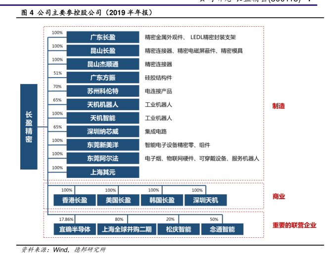The image size is (325, 258).
Task: Click the 80% stake label
Action: pos(119,219)
